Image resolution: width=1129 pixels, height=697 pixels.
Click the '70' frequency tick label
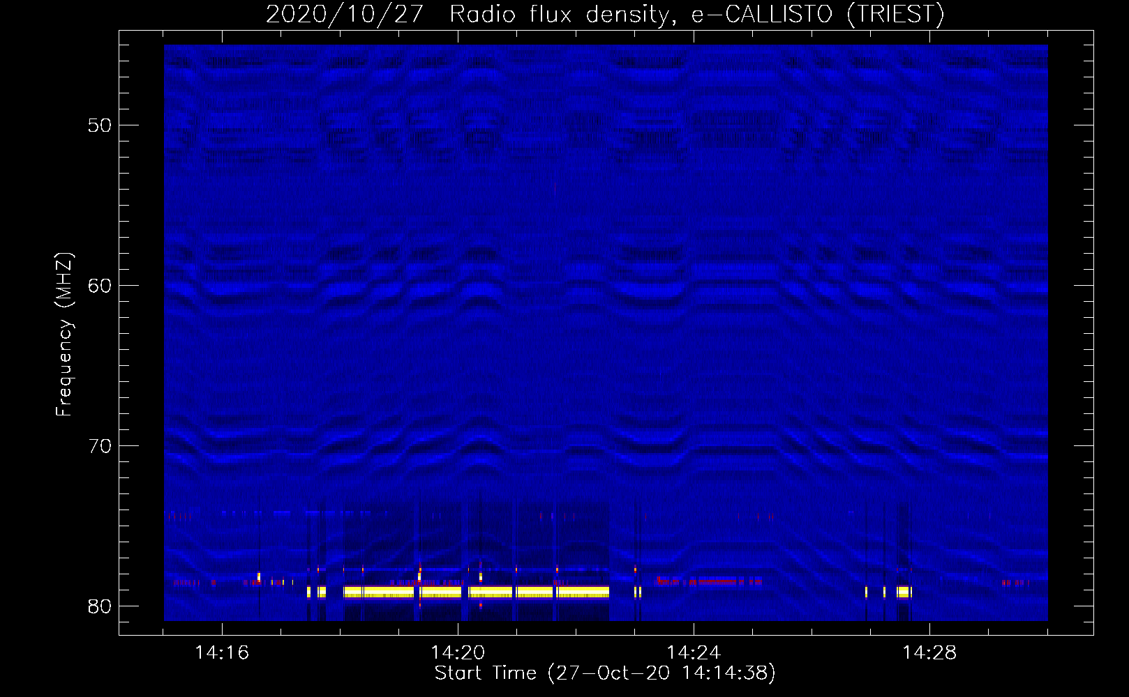[x=99, y=446]
